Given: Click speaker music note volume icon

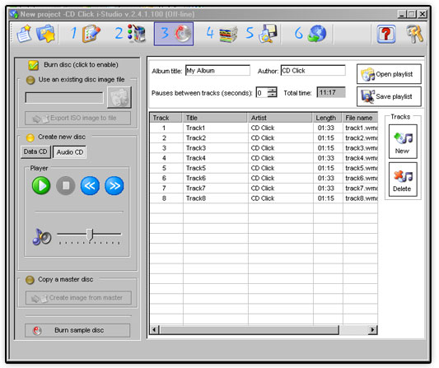Looking at the screenshot, I should (42, 237).
